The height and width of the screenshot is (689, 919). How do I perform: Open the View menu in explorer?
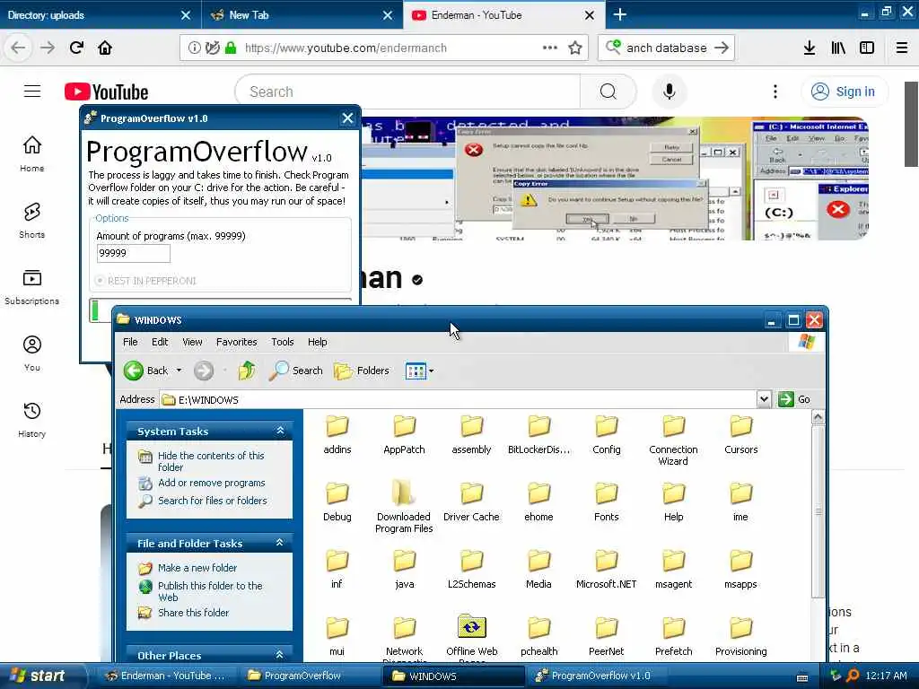192,342
